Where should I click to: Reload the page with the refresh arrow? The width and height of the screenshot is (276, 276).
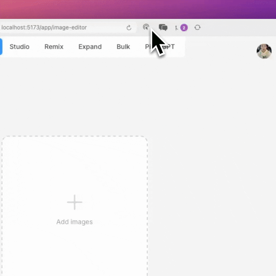(129, 28)
